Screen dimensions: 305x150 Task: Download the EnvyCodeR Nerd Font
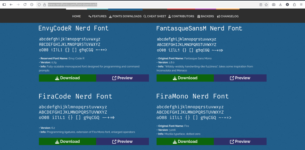pyautogui.click(x=67, y=78)
